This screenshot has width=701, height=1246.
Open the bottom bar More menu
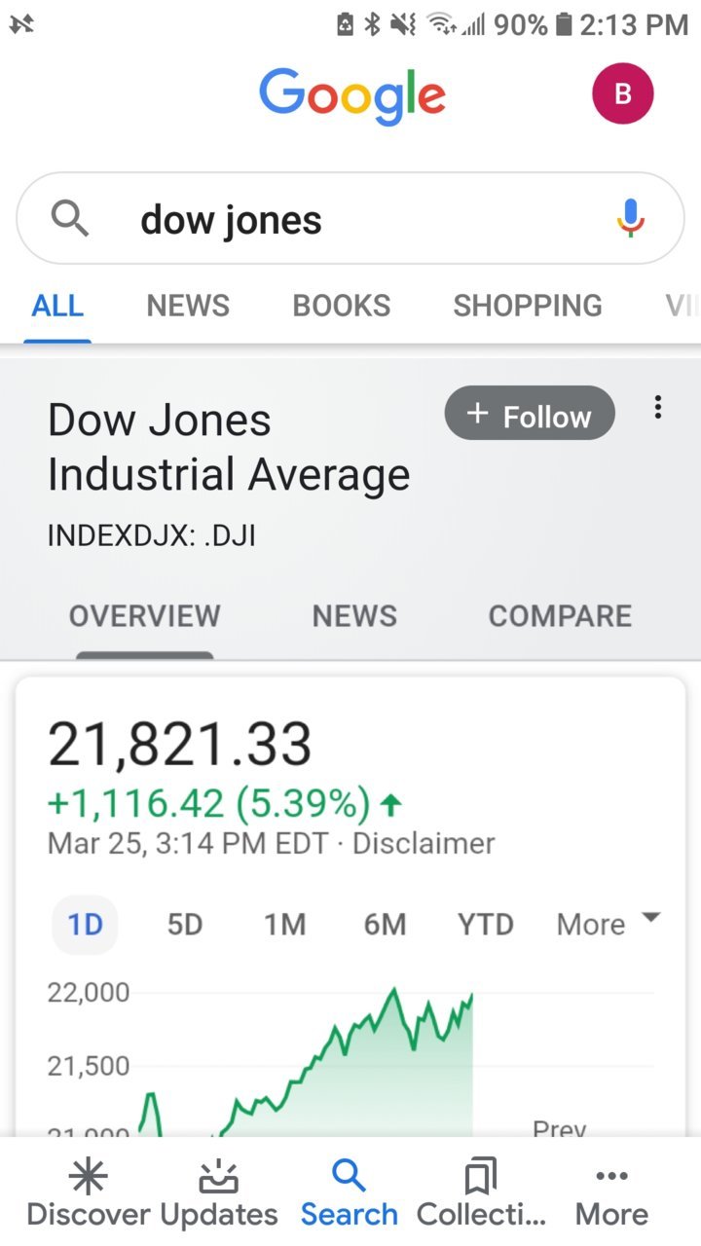tap(611, 1194)
